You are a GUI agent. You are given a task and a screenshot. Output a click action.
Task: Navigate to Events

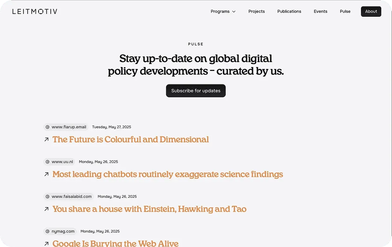click(320, 11)
